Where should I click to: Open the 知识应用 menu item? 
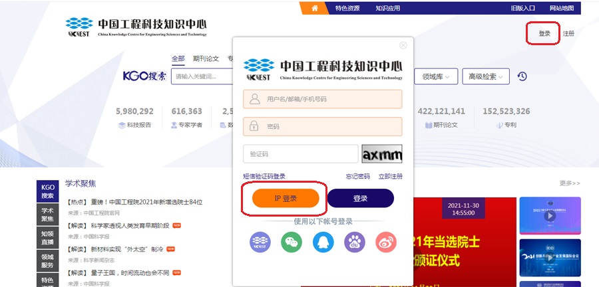(387, 8)
